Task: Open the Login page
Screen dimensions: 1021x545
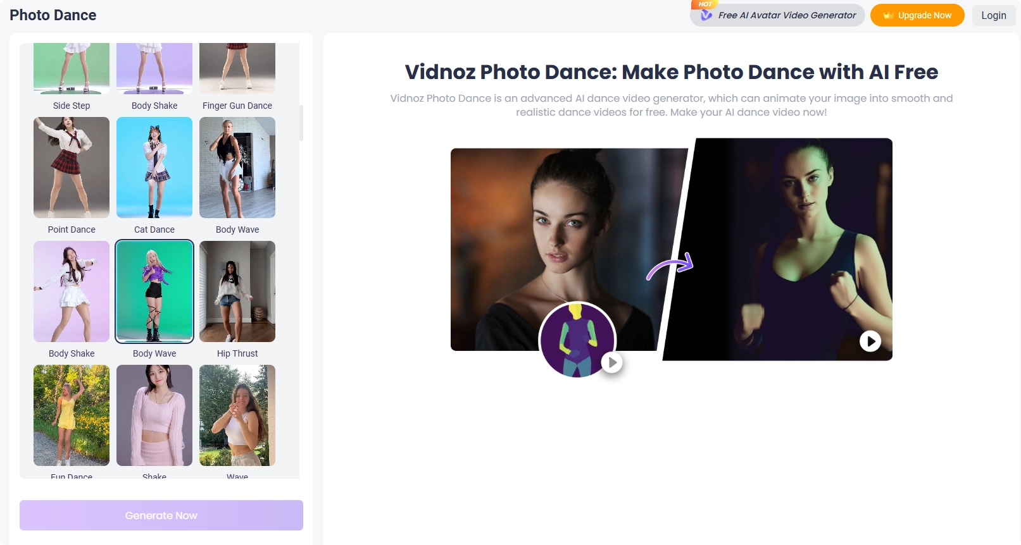Action: coord(993,15)
